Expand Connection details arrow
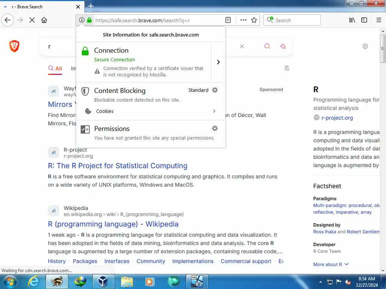 click(218, 62)
